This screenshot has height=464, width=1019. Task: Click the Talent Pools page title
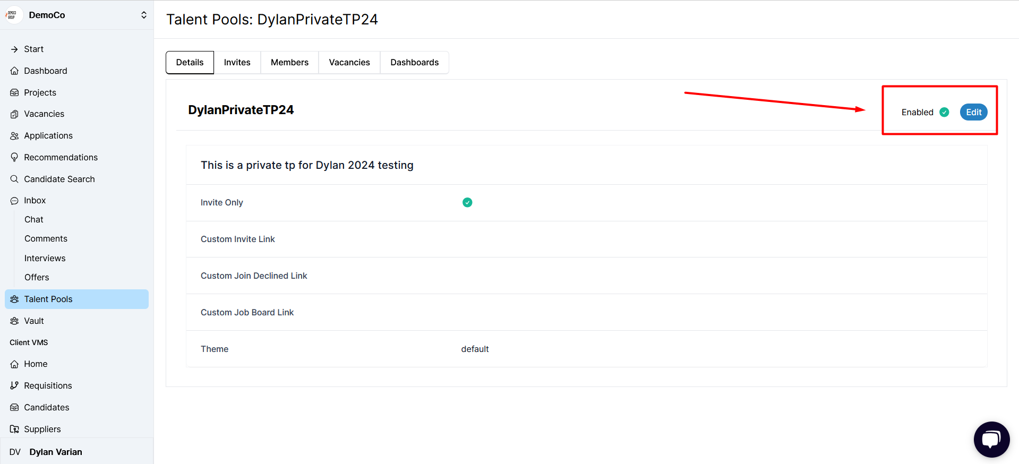point(272,20)
